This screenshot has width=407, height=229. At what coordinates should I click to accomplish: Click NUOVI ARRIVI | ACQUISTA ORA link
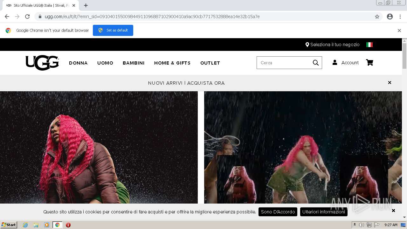click(x=186, y=83)
